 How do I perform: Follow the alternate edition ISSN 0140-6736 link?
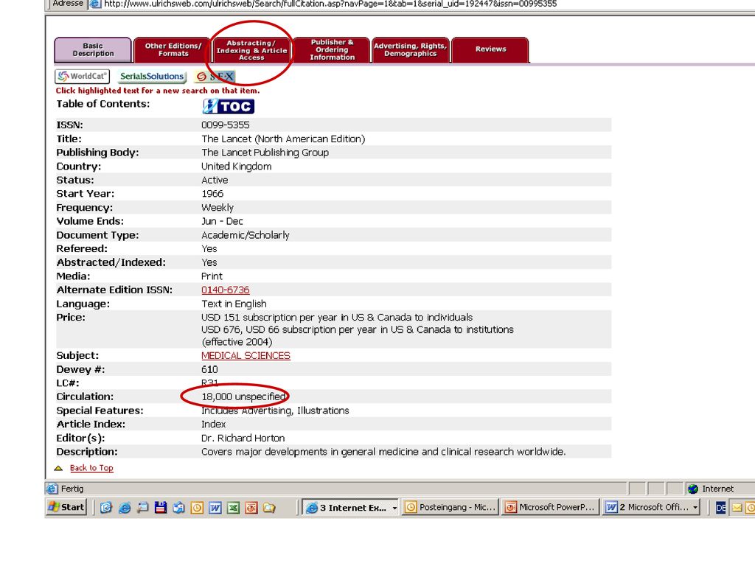(x=226, y=290)
